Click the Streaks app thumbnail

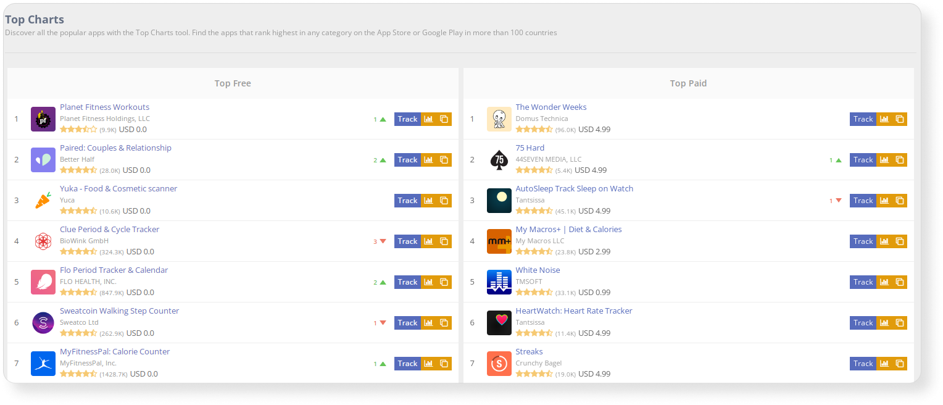point(499,364)
